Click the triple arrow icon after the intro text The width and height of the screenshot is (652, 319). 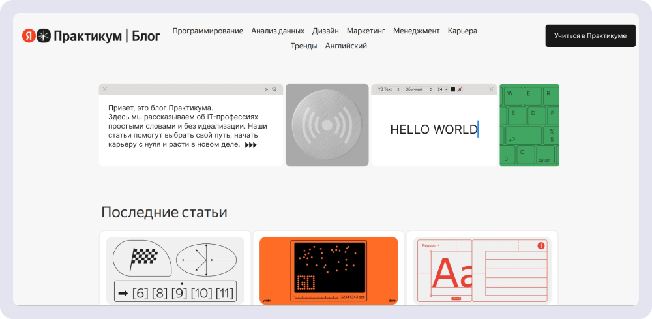(x=251, y=145)
